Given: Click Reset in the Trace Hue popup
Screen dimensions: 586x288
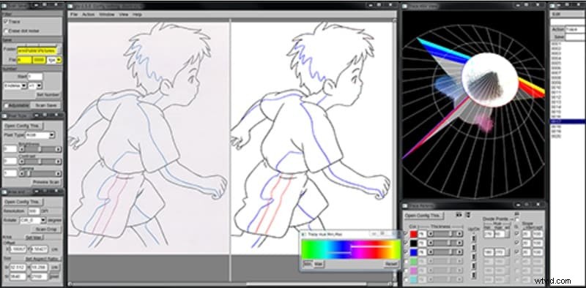Looking at the screenshot, I should pyautogui.click(x=390, y=264).
